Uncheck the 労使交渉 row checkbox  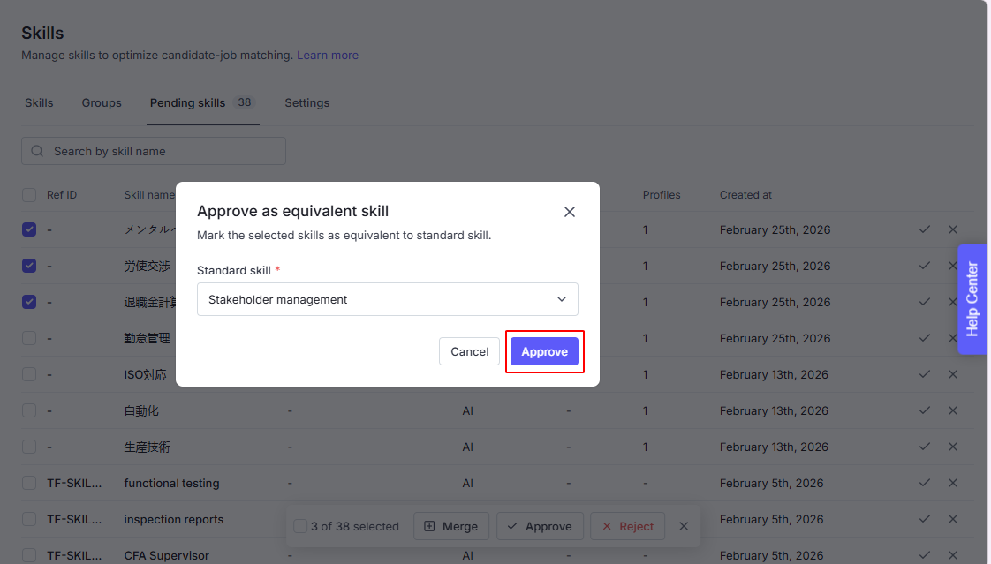pyautogui.click(x=29, y=266)
